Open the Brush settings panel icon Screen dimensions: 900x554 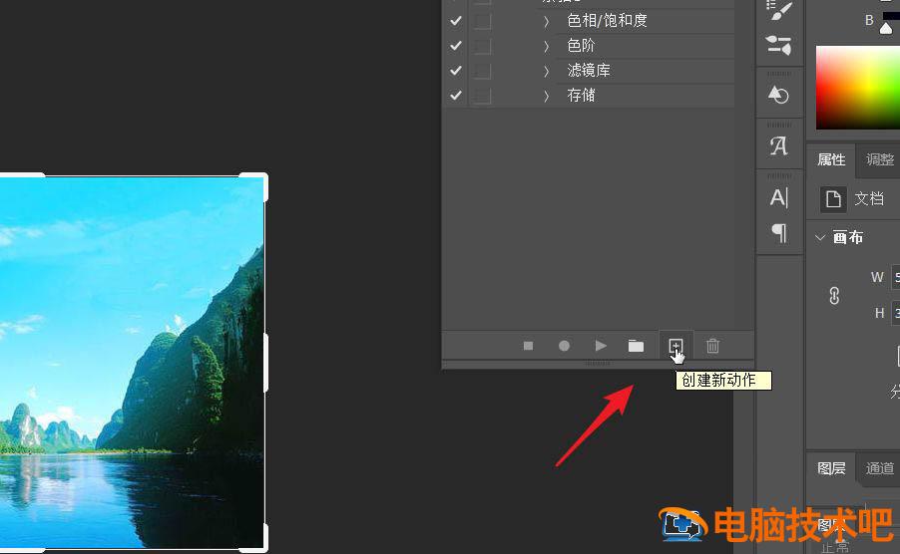(x=779, y=10)
